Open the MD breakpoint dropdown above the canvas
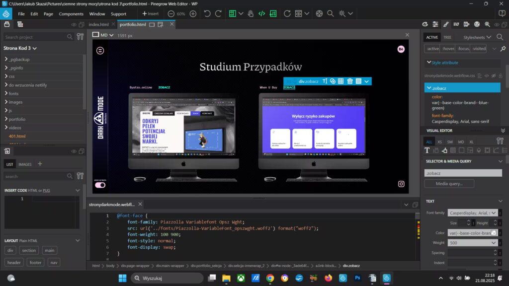This screenshot has height=286, width=509. (103, 35)
